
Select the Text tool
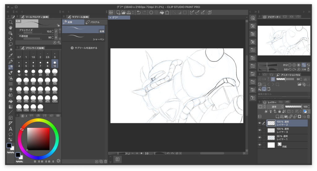11,129
